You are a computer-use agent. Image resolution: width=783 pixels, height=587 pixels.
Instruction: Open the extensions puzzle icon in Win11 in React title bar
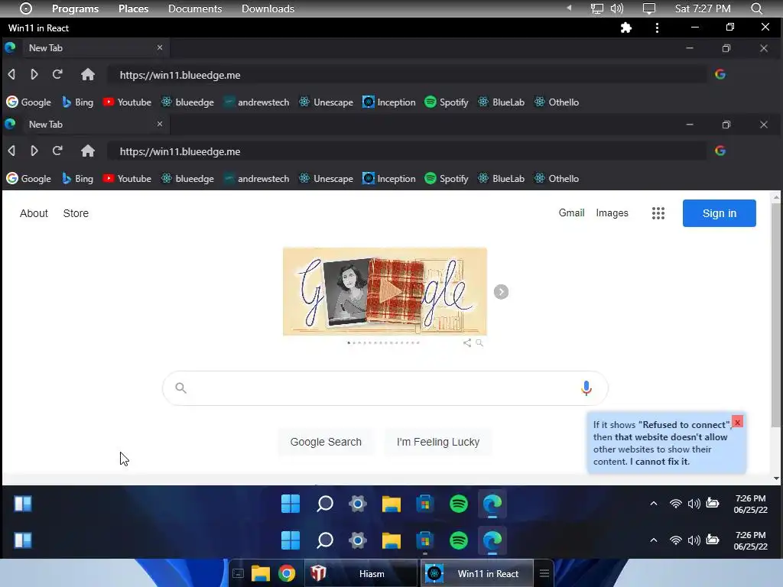(x=625, y=28)
